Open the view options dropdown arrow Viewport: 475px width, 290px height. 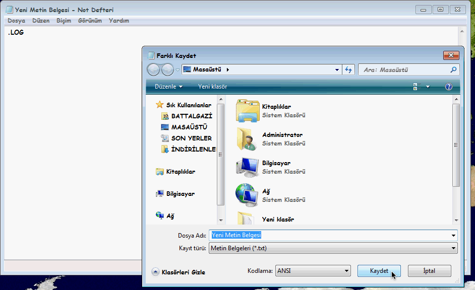tap(428, 87)
